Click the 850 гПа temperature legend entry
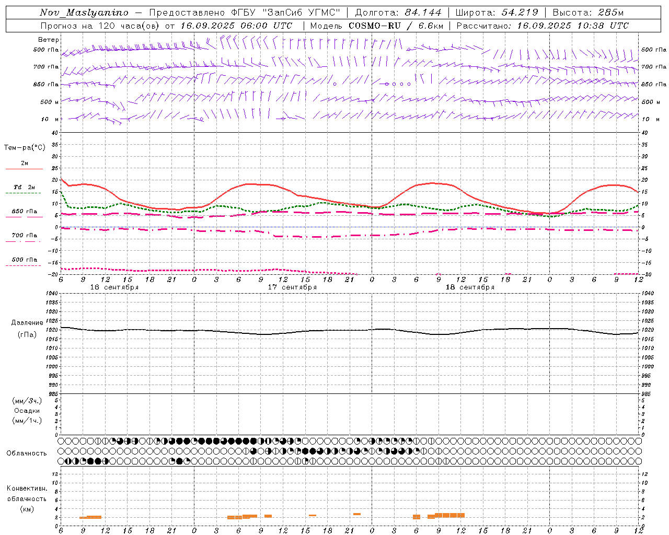This screenshot has height=535, width=669. (x=25, y=212)
